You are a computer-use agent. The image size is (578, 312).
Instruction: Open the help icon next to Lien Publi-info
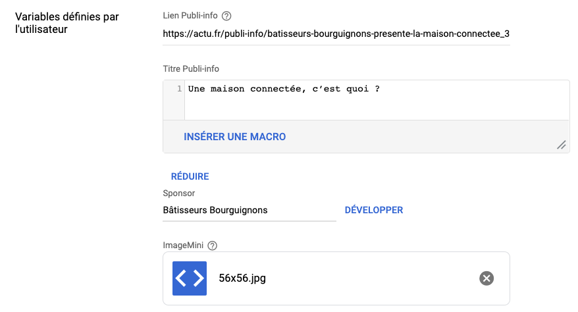pos(226,16)
